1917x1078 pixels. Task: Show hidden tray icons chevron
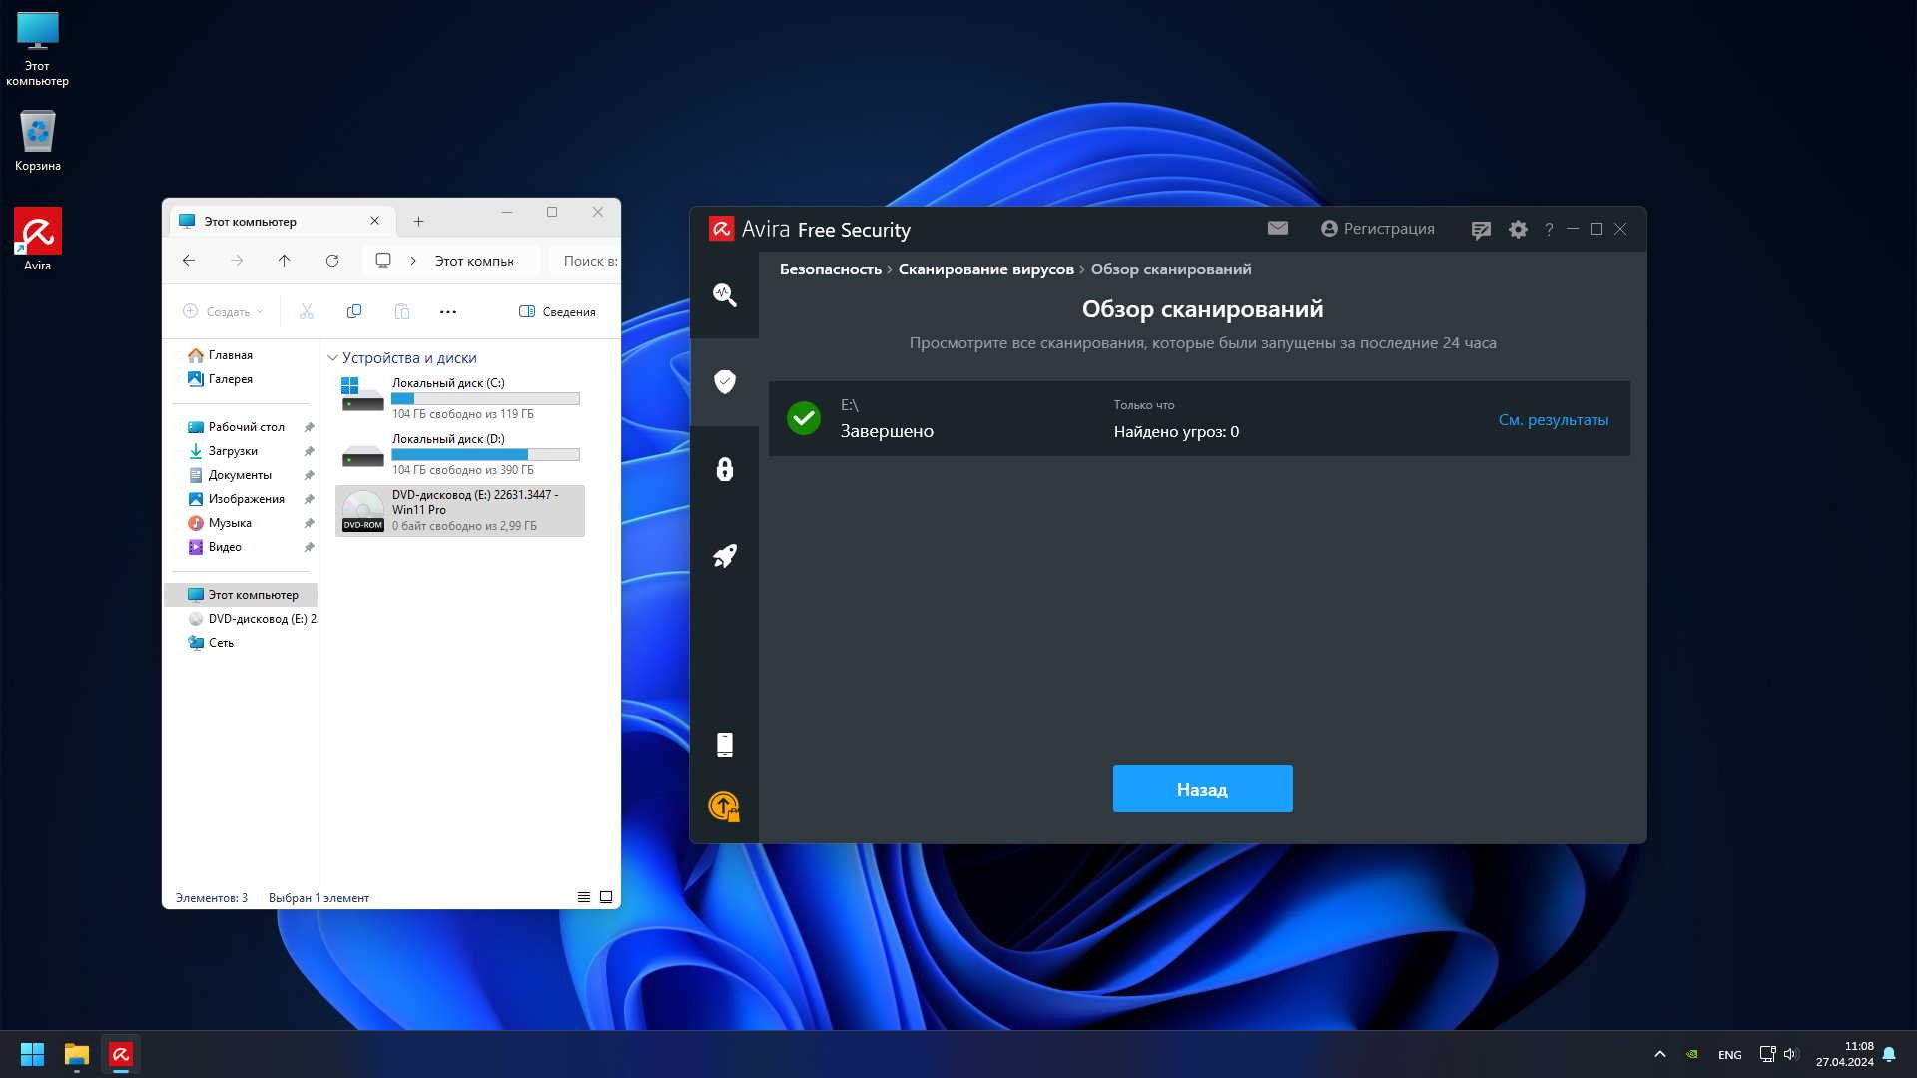click(x=1659, y=1054)
